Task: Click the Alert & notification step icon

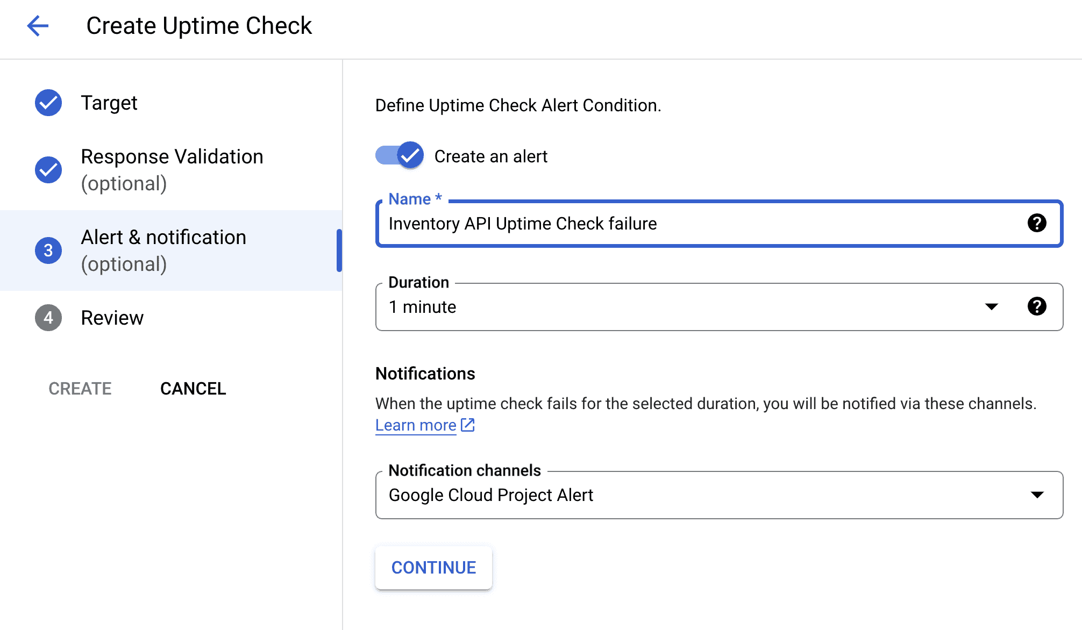Action: tap(49, 250)
